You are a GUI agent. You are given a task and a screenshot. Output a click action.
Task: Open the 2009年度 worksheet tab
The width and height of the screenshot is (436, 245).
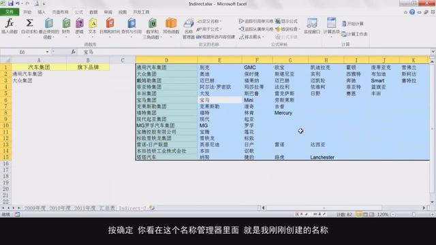35,208
